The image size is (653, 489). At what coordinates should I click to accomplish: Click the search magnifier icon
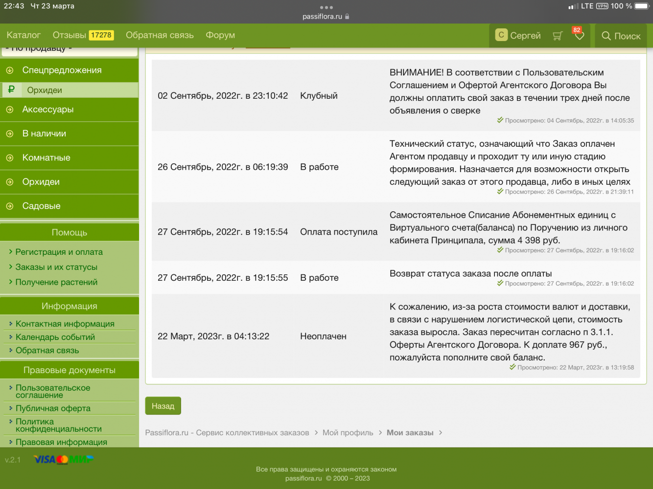click(606, 36)
